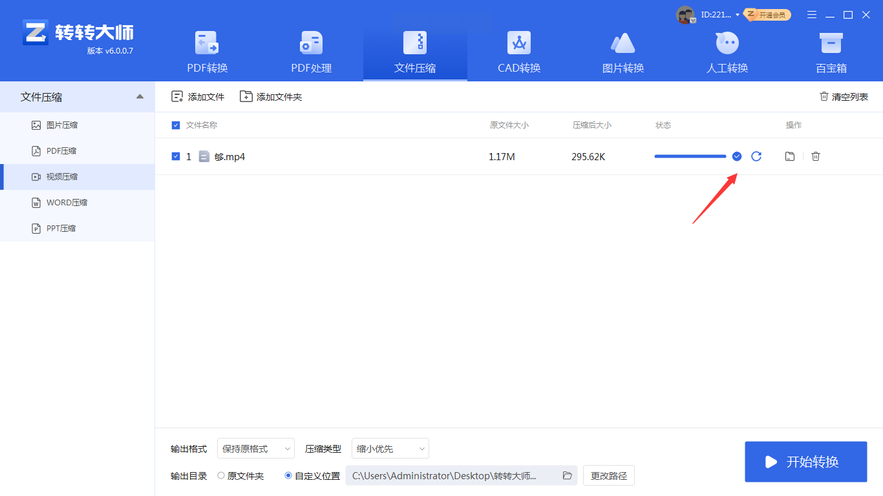
Task: Collapse the 文件压缩 sidebar section
Action: tap(140, 97)
